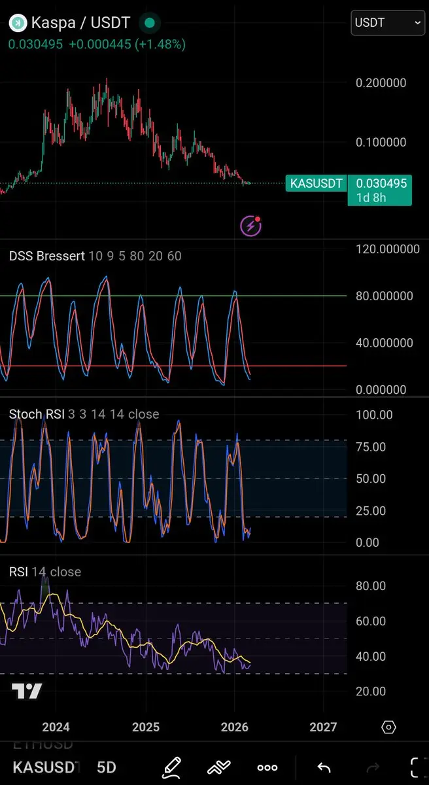429x785 pixels.
Task: Tap the green market status dot
Action: 150,23
